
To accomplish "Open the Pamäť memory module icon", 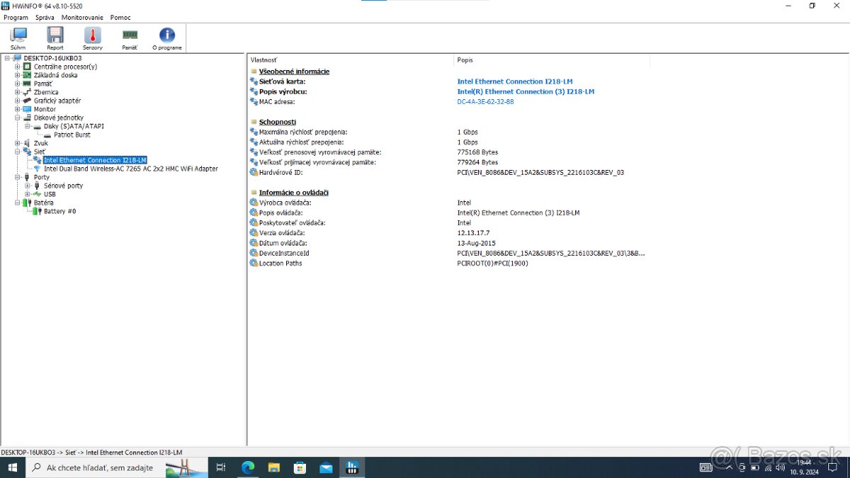I will pos(129,37).
